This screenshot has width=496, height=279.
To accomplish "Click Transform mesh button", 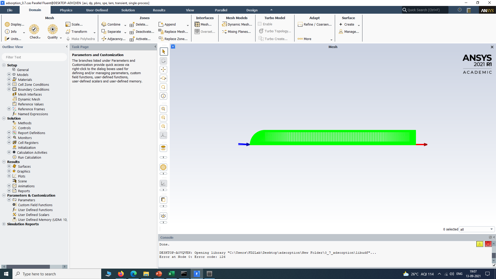I will coord(77,32).
